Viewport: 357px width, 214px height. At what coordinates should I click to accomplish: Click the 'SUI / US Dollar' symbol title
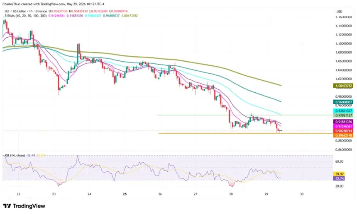pyautogui.click(x=15, y=11)
